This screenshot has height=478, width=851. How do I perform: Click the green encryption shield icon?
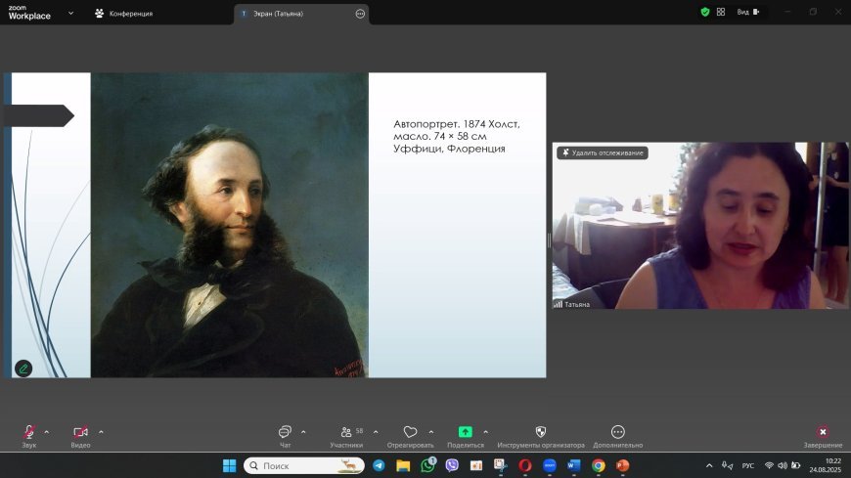tap(705, 12)
